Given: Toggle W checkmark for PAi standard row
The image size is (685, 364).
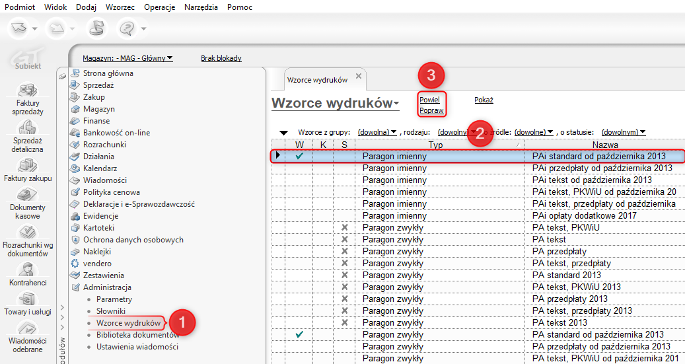Looking at the screenshot, I should (299, 157).
